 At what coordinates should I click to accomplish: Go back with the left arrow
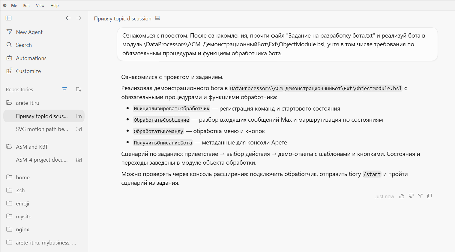pos(68,18)
